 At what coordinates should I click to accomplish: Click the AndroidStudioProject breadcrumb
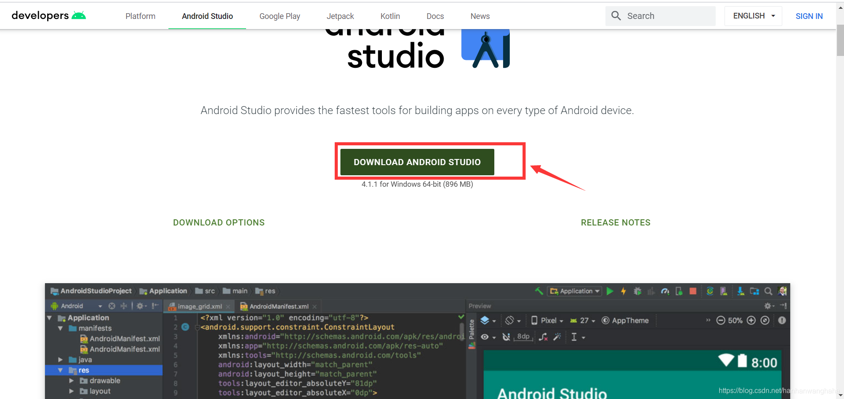tap(91, 291)
